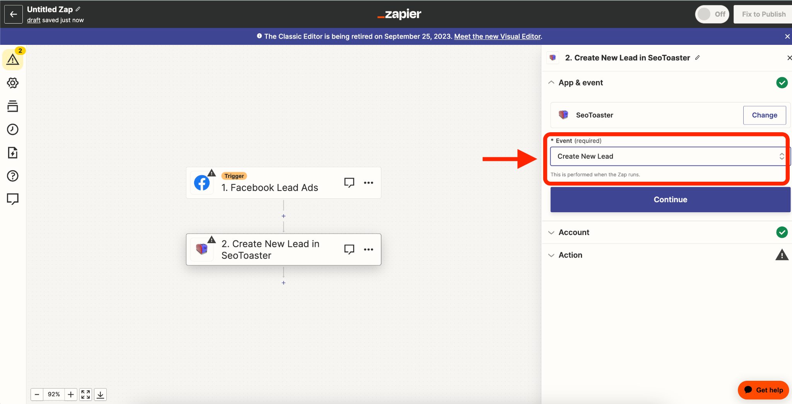Add a step between trigger and action
Image resolution: width=792 pixels, height=404 pixels.
pyautogui.click(x=283, y=216)
